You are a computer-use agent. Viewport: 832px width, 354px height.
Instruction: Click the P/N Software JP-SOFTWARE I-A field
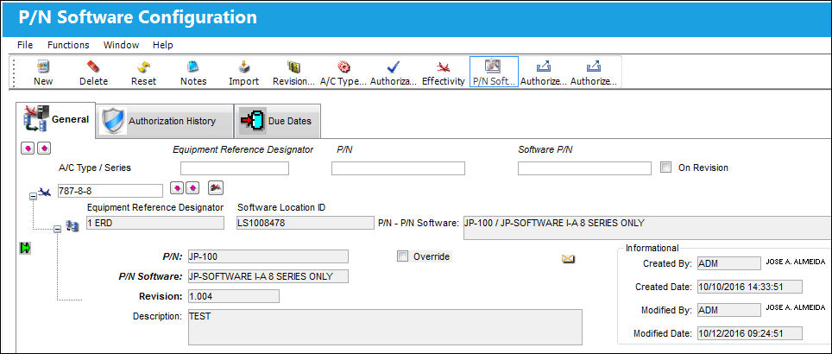tap(268, 276)
